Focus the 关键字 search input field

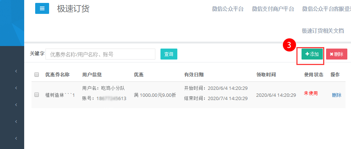[x=100, y=54]
